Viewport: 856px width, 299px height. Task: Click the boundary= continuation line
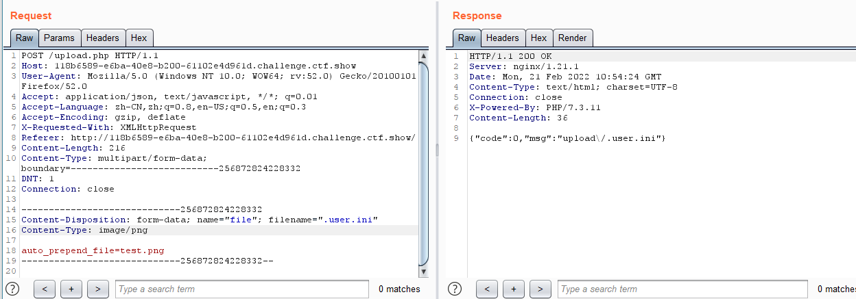160,168
